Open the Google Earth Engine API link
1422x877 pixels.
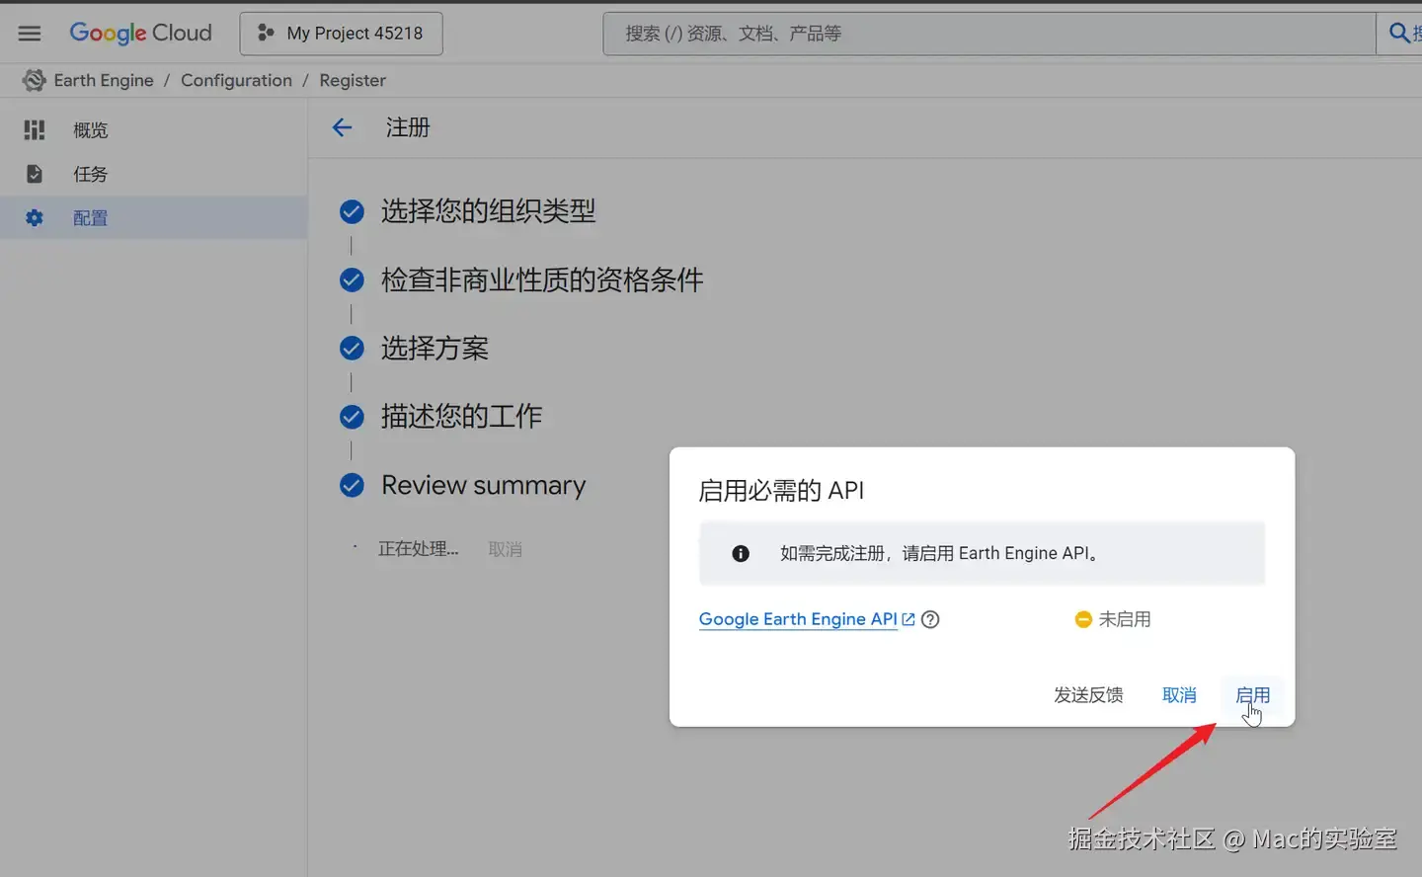tap(798, 619)
